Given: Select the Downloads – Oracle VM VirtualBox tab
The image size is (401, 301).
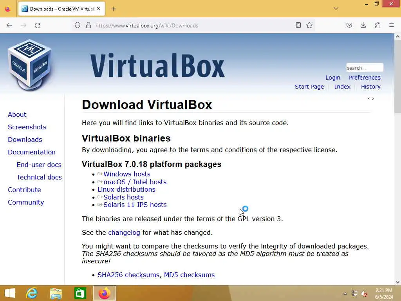Looking at the screenshot, I should [x=61, y=9].
